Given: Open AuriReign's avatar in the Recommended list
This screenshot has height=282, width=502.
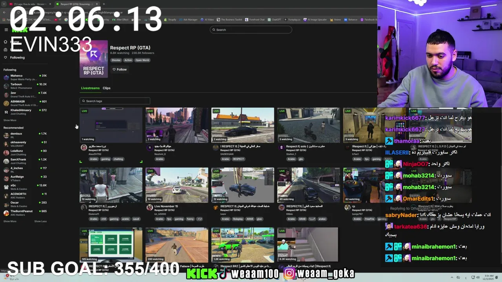Looking at the screenshot, I should (x=6, y=178).
